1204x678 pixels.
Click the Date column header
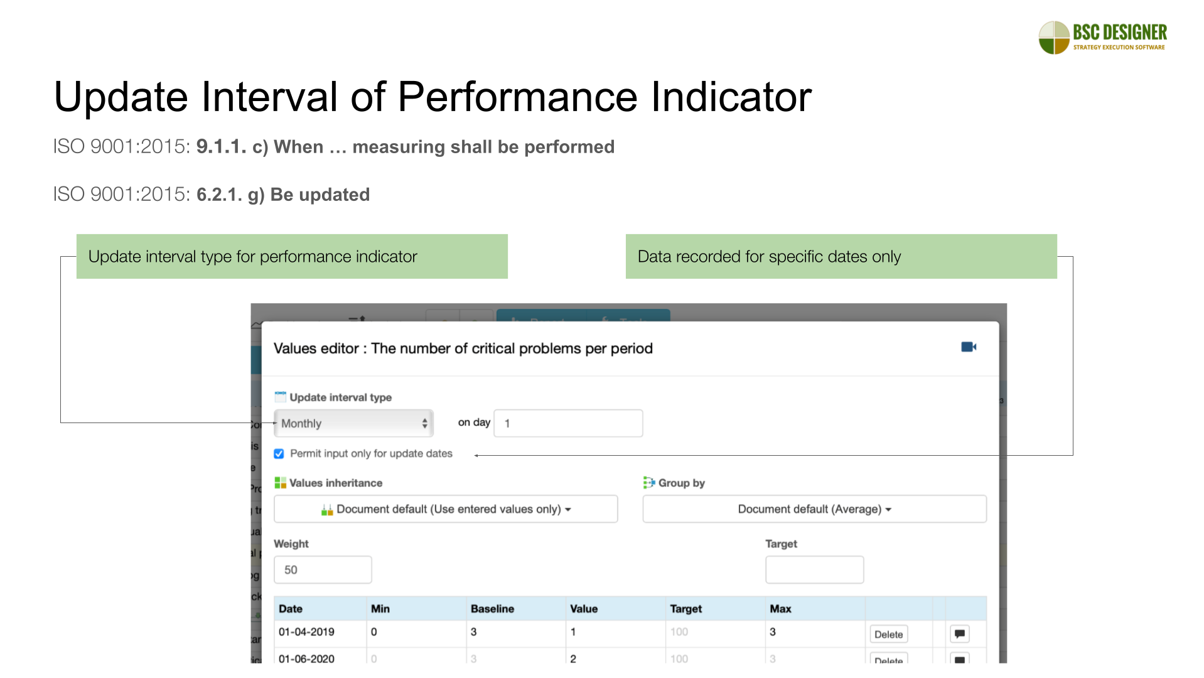tap(291, 609)
